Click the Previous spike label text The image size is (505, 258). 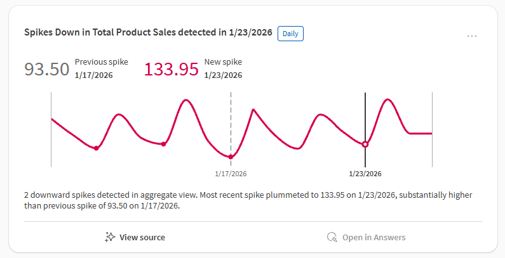pyautogui.click(x=102, y=62)
